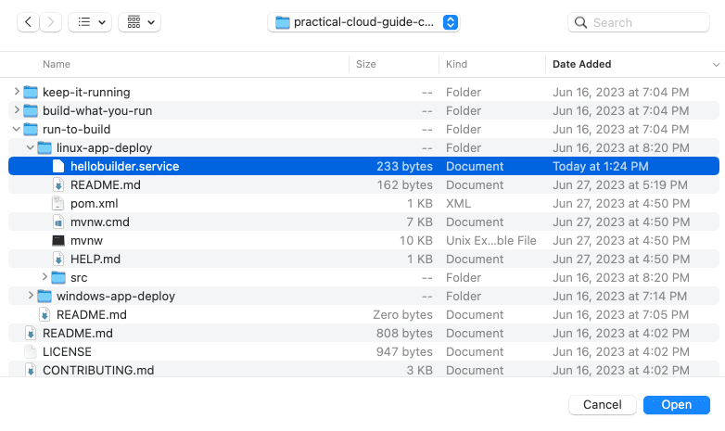
Task: Open the grouping options grid menu
Action: point(140,22)
